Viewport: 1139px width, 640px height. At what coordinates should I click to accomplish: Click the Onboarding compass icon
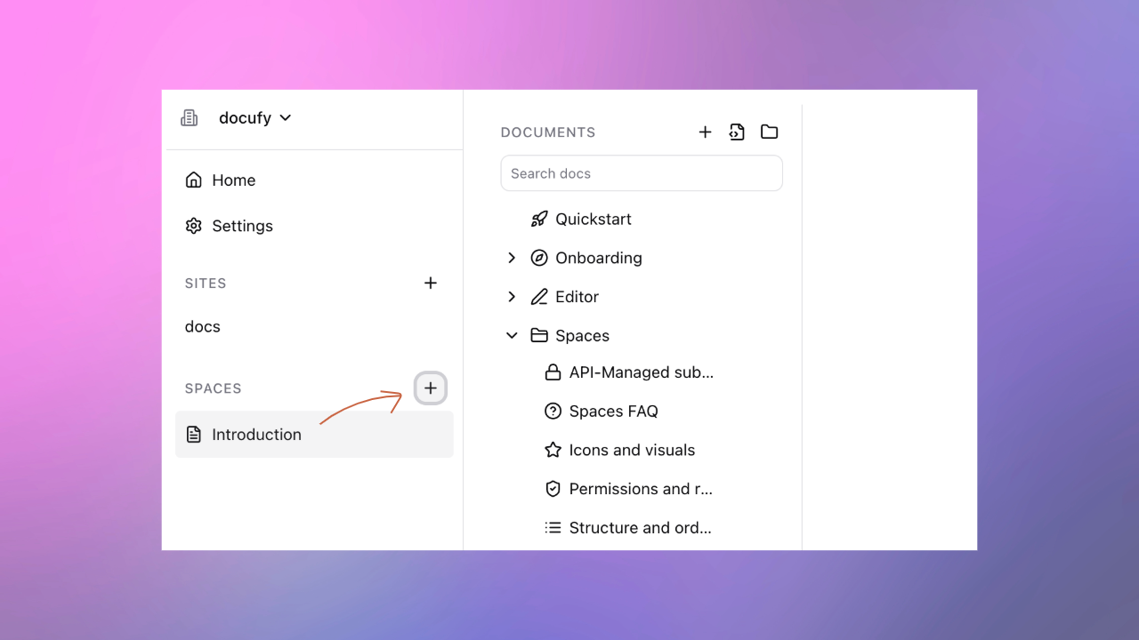tap(539, 258)
